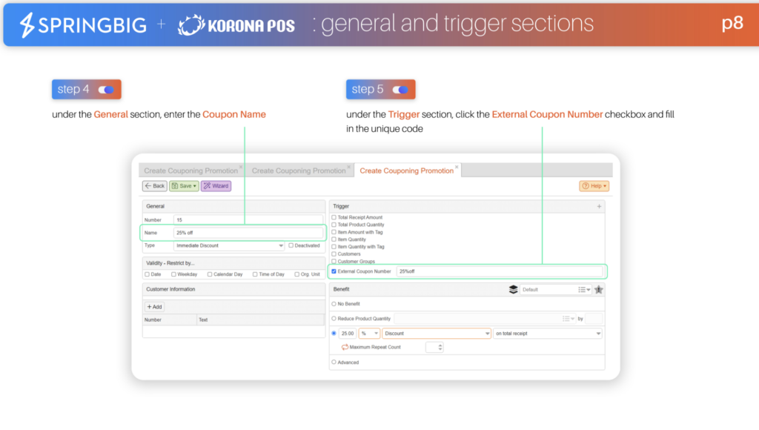Click the 25.00 discount value field
The image size is (759, 430).
point(348,333)
